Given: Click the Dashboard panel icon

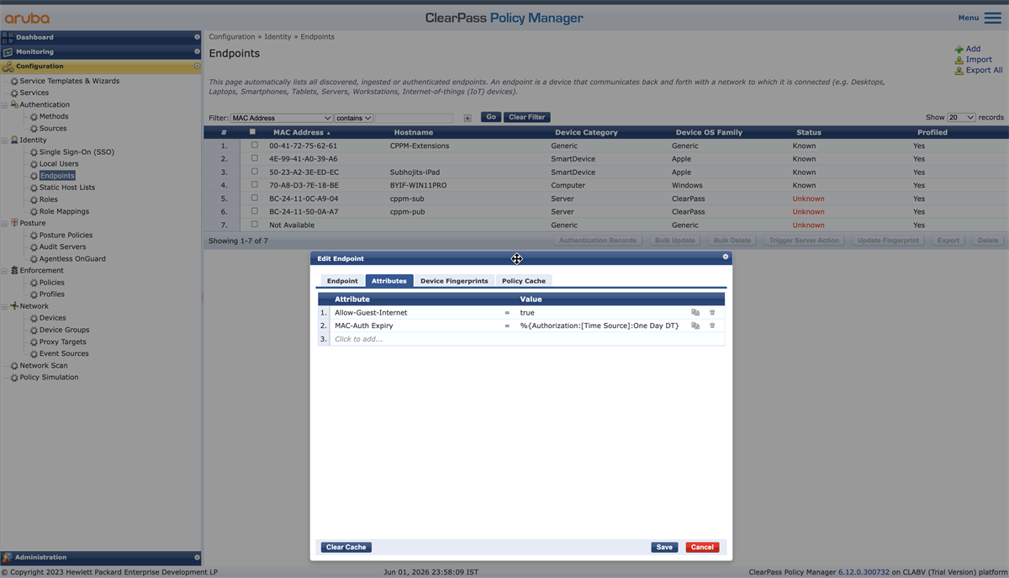Looking at the screenshot, I should click(x=8, y=37).
